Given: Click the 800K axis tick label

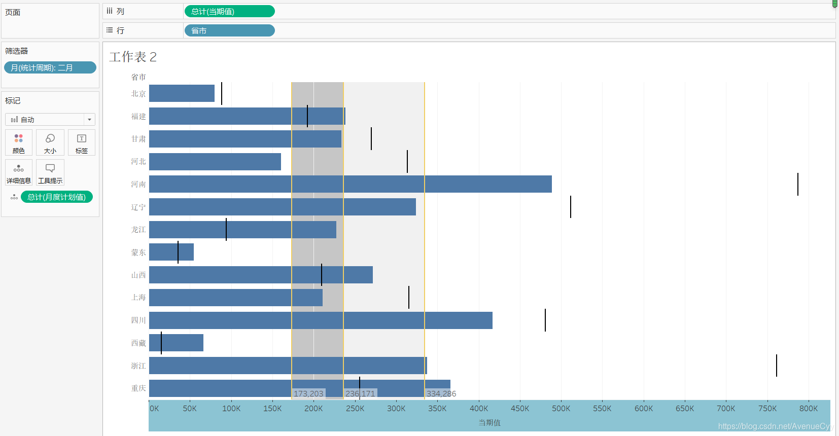Looking at the screenshot, I should (809, 409).
